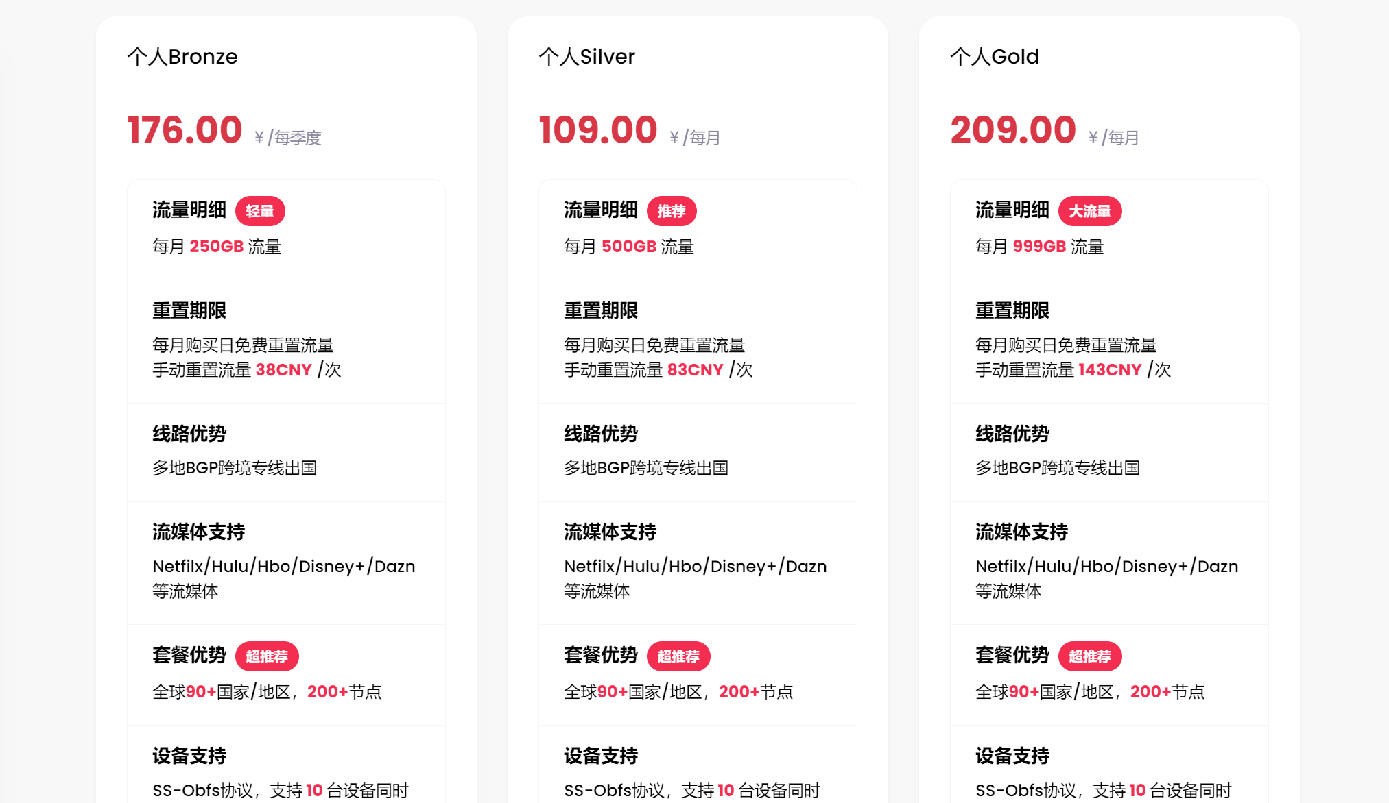Click the Silver price 109.00

point(598,129)
